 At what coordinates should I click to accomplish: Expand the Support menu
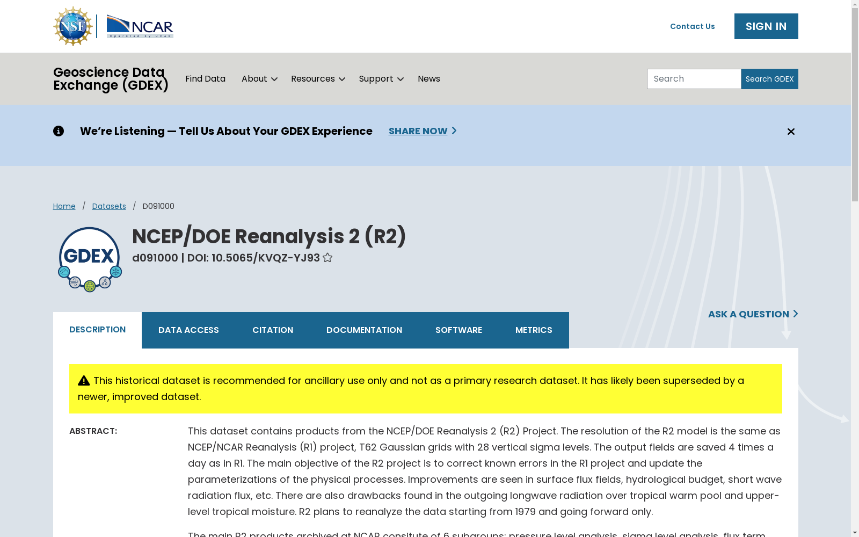pos(381,79)
